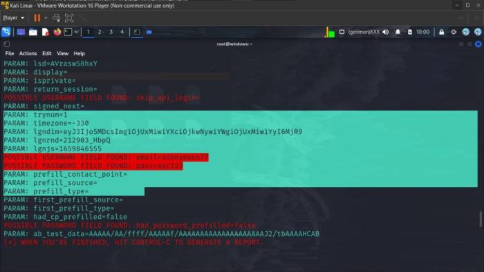Click the red 'skip_api_login=' line
484x272 pixels.
[x=102, y=97]
